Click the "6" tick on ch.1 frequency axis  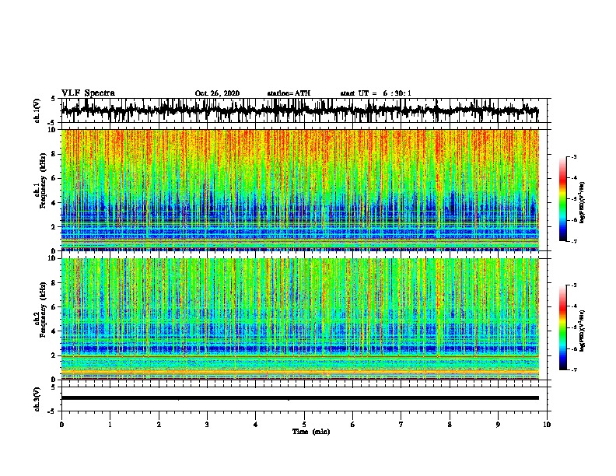pos(54,178)
